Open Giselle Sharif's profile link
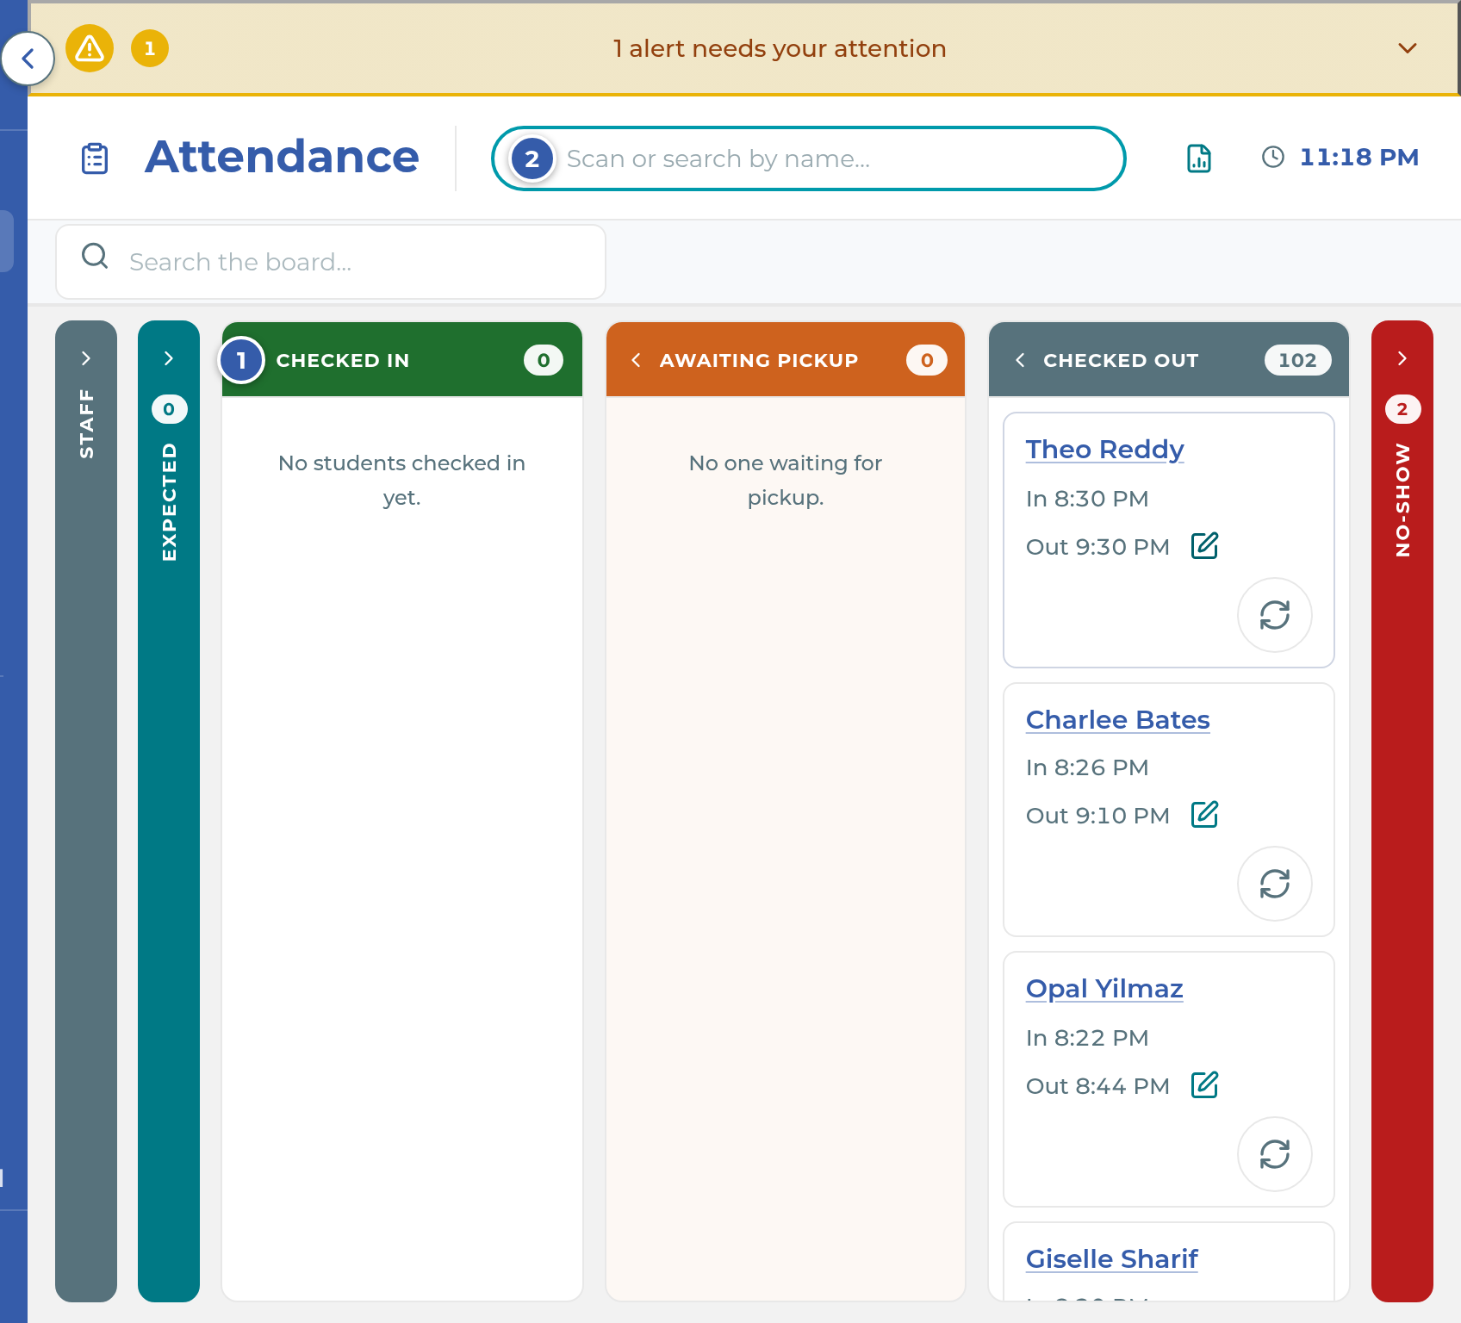This screenshot has width=1461, height=1323. pos(1111,1259)
